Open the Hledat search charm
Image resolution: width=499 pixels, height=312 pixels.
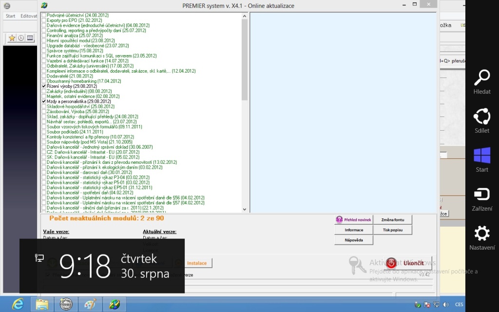482,82
